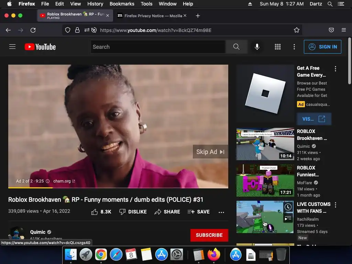The width and height of the screenshot is (352, 264).
Task: Go to the YouTube home logo
Action: (40, 47)
